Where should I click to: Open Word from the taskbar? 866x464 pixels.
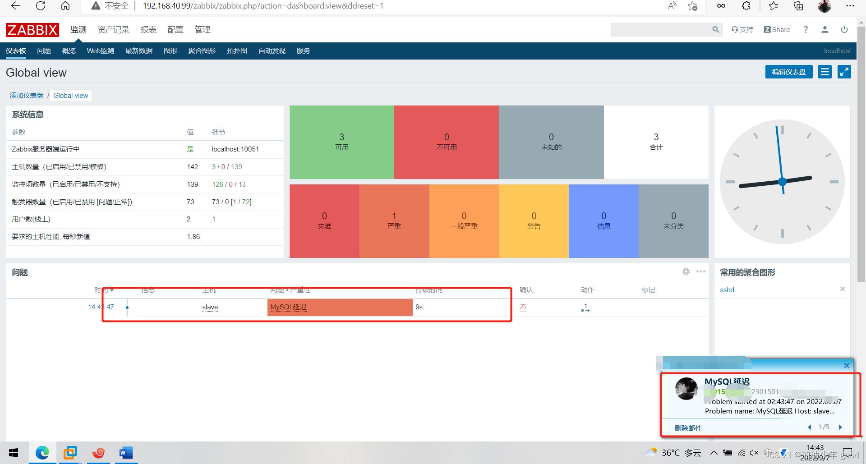point(126,453)
